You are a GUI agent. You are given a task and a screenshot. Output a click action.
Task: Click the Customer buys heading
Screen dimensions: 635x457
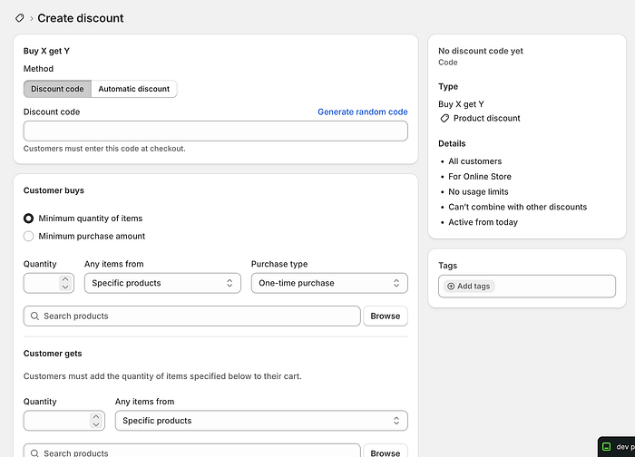54,190
